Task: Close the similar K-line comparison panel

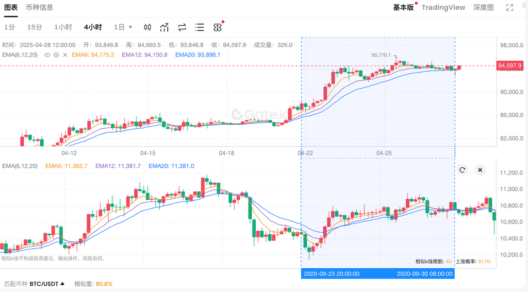Action: click(480, 170)
